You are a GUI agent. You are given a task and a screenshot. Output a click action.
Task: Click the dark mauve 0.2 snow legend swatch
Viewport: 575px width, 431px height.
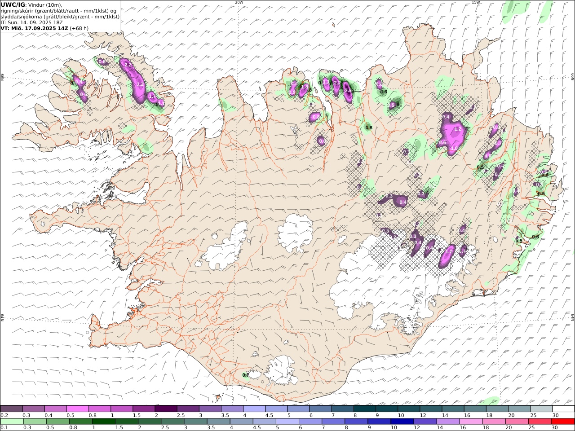[x=11, y=409]
